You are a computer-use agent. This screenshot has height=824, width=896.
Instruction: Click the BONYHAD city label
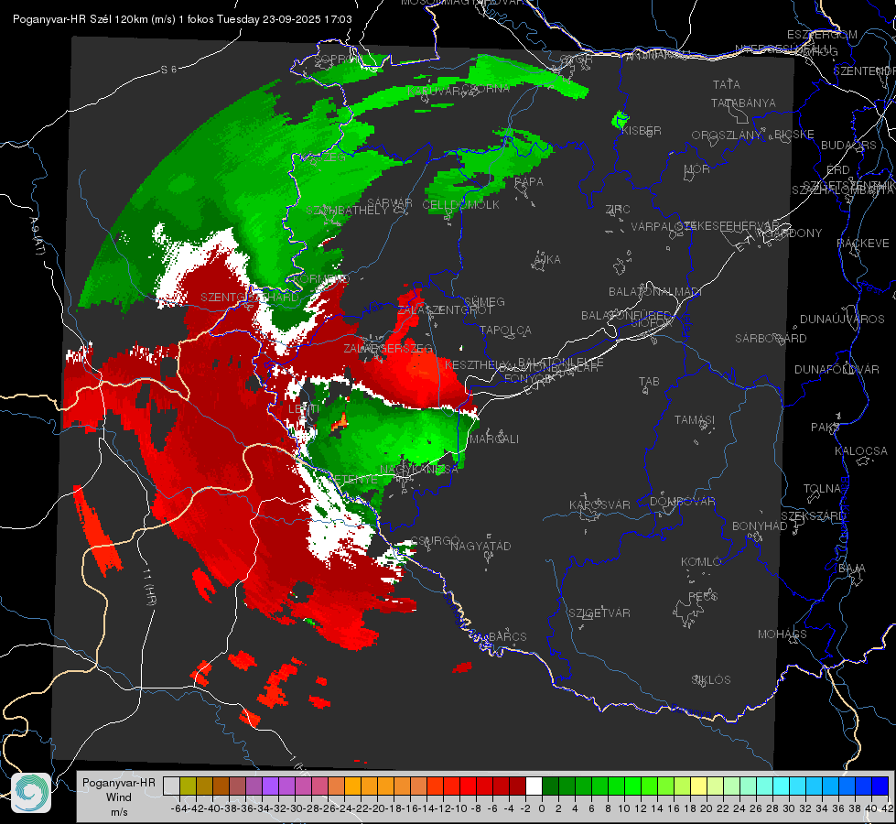click(x=760, y=526)
